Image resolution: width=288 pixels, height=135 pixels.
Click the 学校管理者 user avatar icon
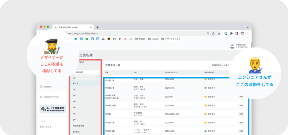232,46
